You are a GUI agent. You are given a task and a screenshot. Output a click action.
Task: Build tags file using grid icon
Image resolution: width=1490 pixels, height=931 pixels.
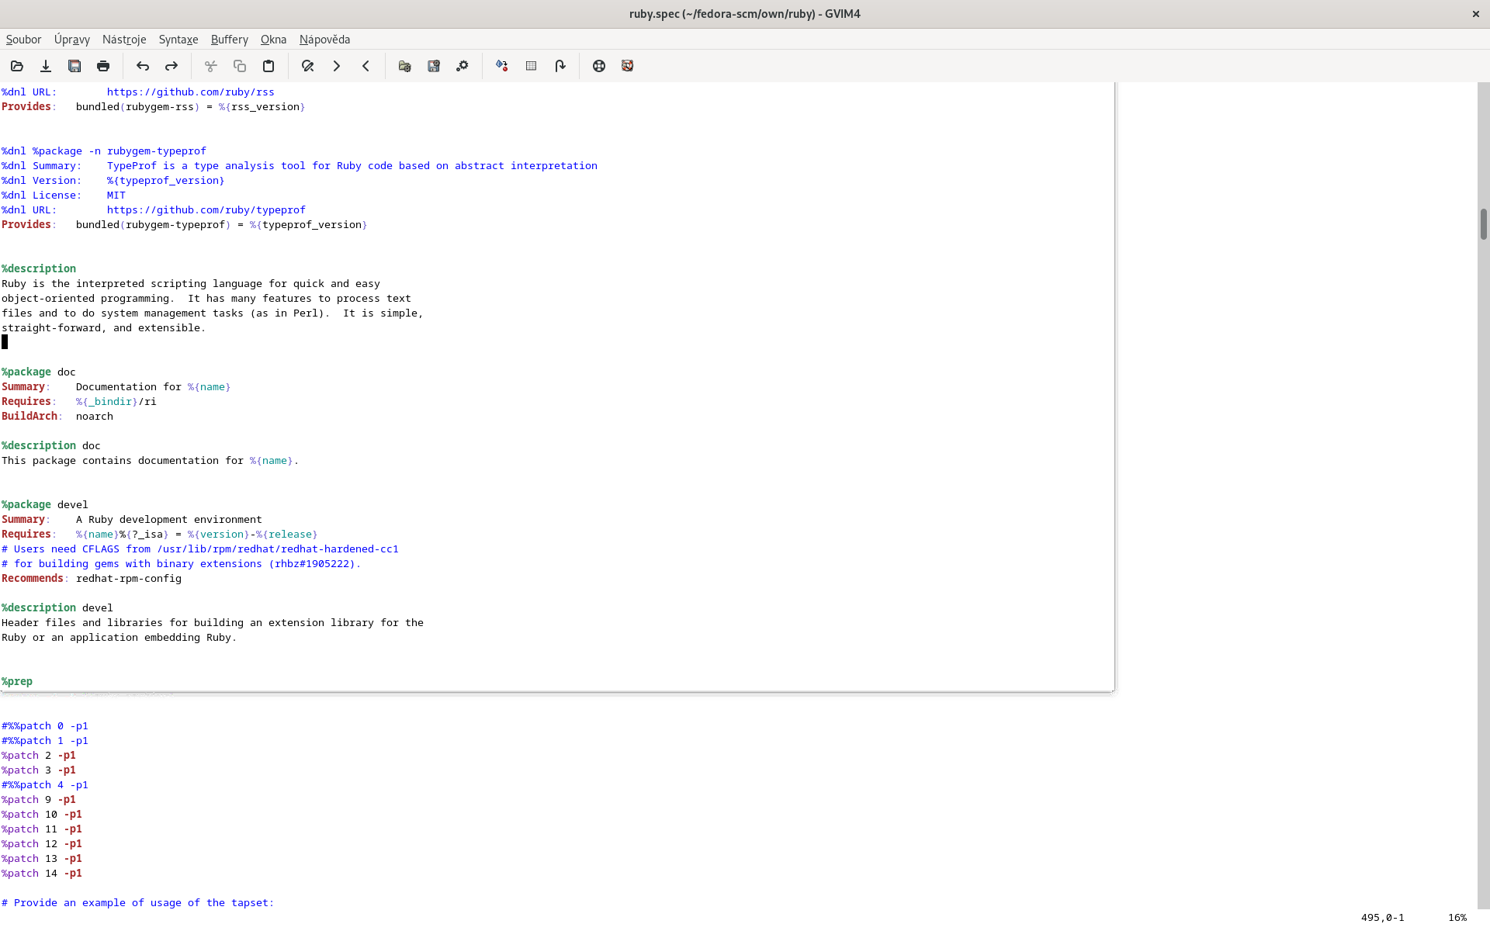tap(531, 66)
